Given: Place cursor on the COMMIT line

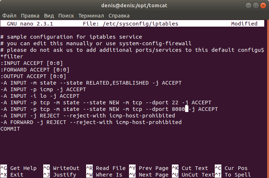Looking at the screenshot, I should point(10,129).
